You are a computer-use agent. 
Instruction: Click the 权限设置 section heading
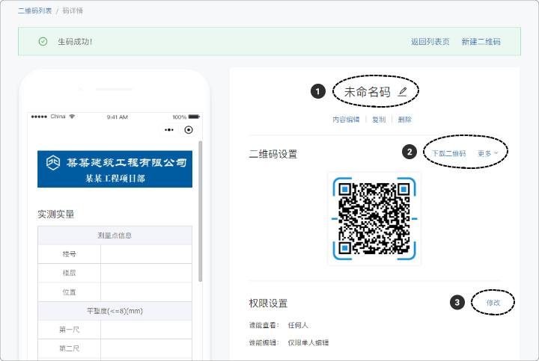(268, 303)
